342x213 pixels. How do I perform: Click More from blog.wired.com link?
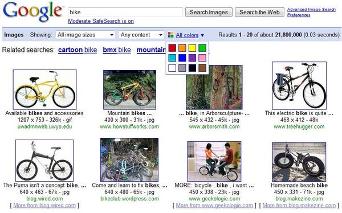pos(44,206)
